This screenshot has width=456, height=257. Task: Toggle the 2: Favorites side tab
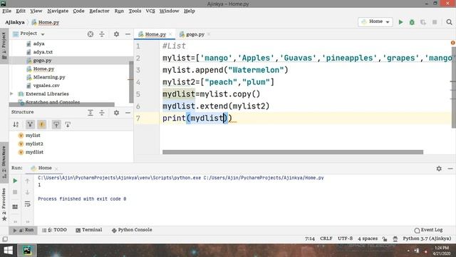(4, 205)
